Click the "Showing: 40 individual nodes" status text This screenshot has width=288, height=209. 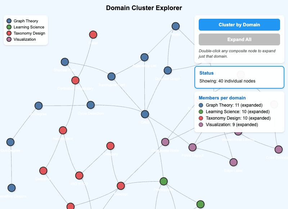click(x=228, y=81)
